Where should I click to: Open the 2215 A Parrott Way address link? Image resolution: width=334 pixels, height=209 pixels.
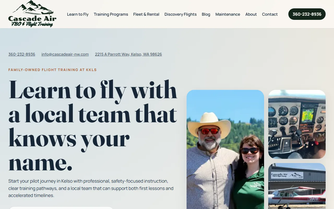(x=128, y=54)
